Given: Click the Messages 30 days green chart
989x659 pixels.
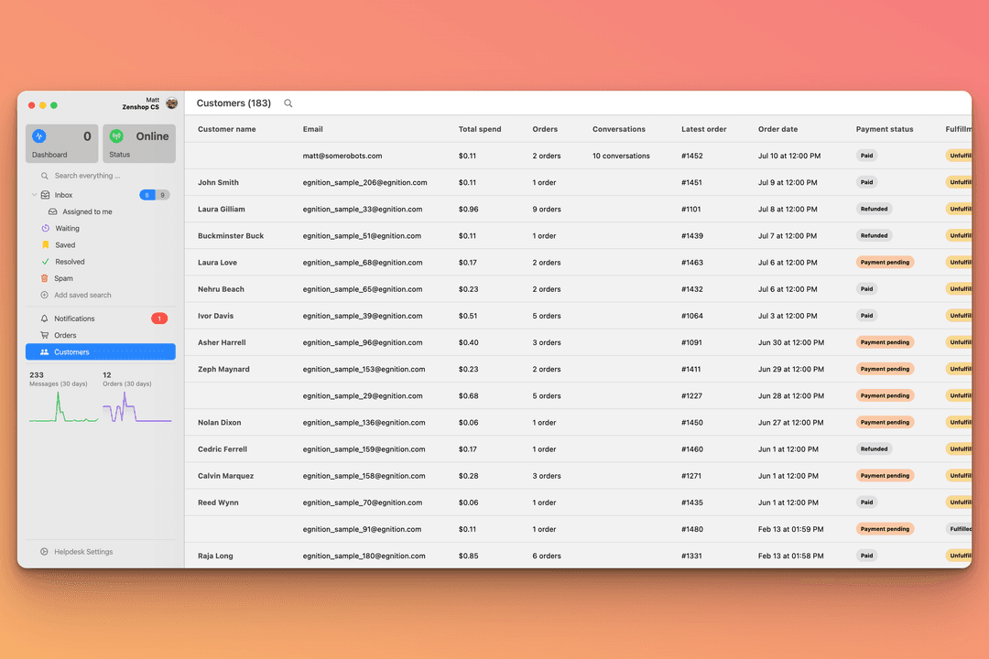Looking at the screenshot, I should (x=63, y=406).
